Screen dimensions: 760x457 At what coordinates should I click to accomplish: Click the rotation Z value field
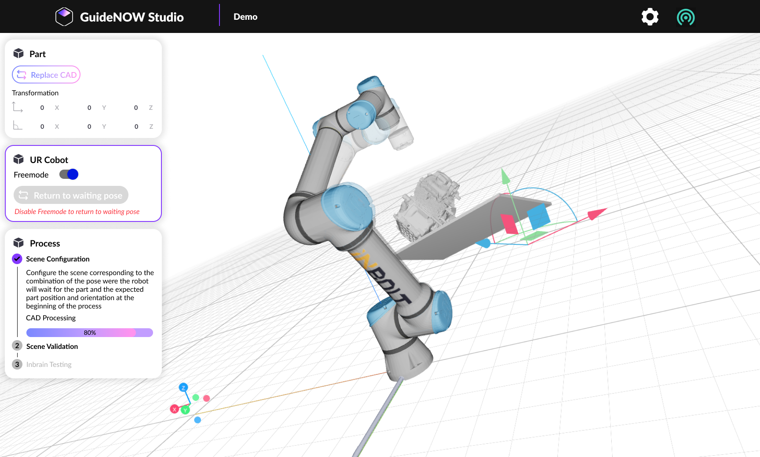click(x=136, y=127)
